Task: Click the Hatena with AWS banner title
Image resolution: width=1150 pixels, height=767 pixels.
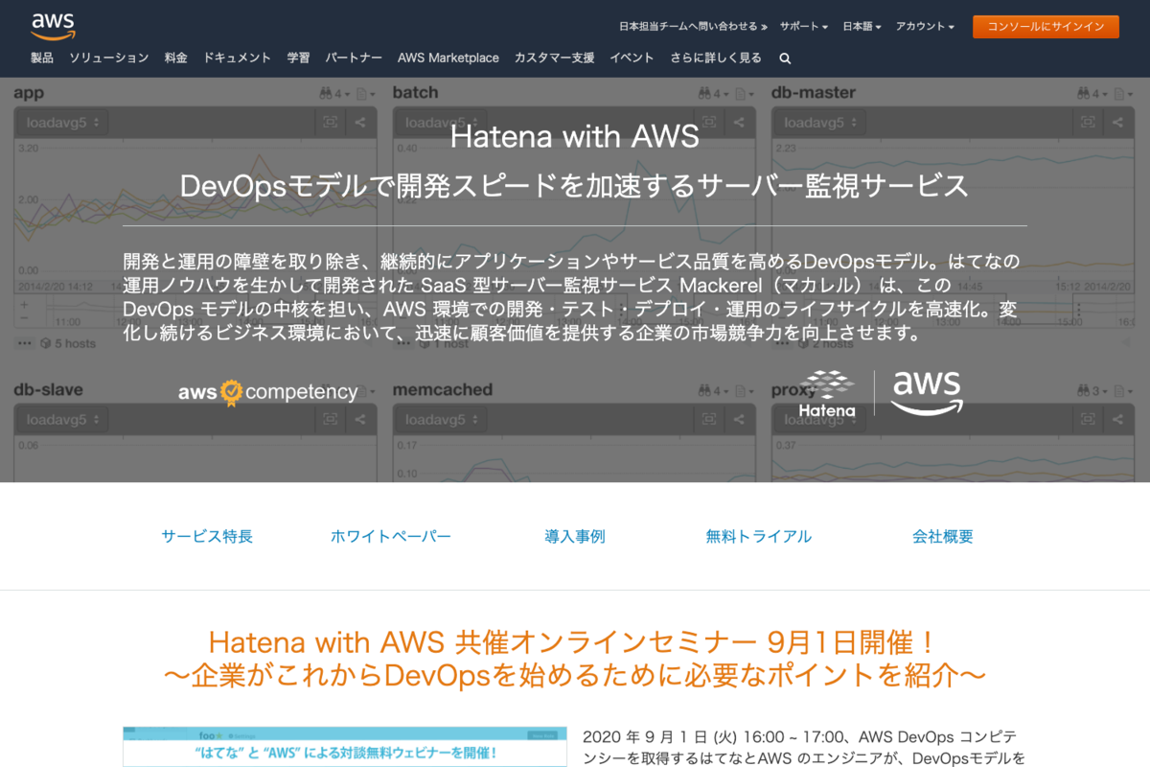Action: [575, 136]
